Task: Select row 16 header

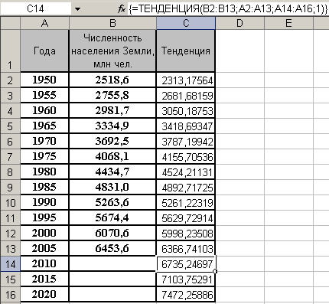Action: click(x=10, y=295)
